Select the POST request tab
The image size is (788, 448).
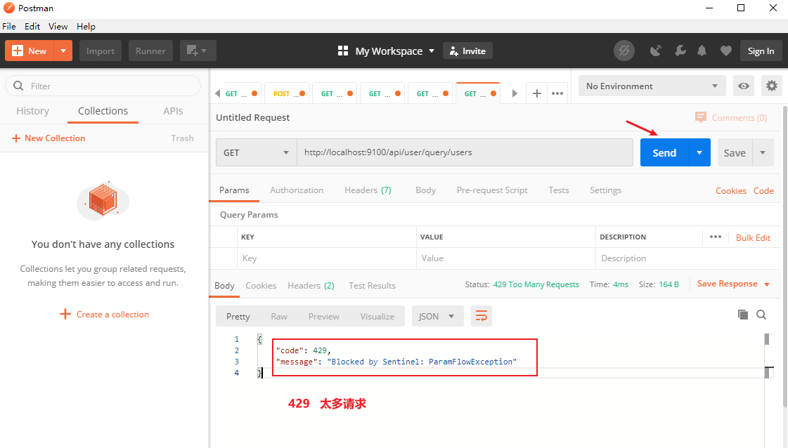click(285, 93)
